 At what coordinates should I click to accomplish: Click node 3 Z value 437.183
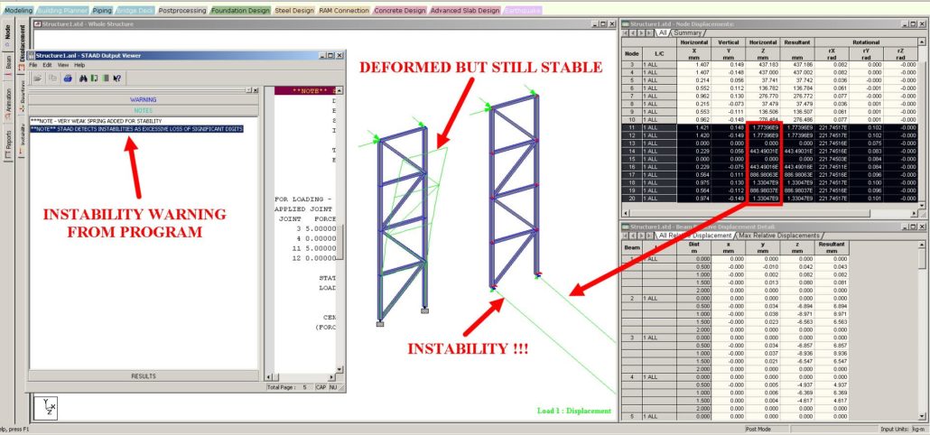tap(764, 65)
